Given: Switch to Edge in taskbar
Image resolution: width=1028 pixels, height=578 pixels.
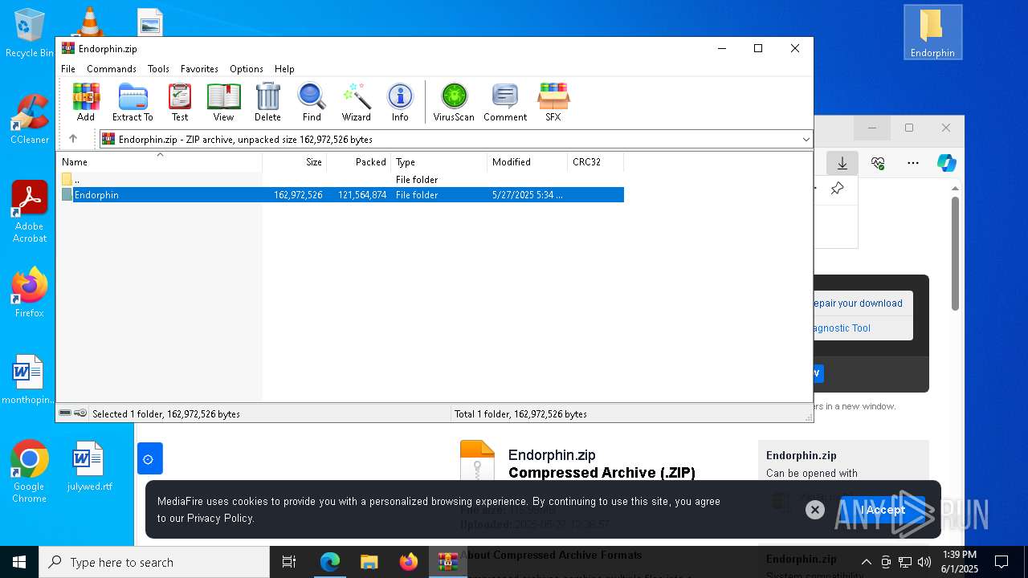Looking at the screenshot, I should tap(330, 562).
